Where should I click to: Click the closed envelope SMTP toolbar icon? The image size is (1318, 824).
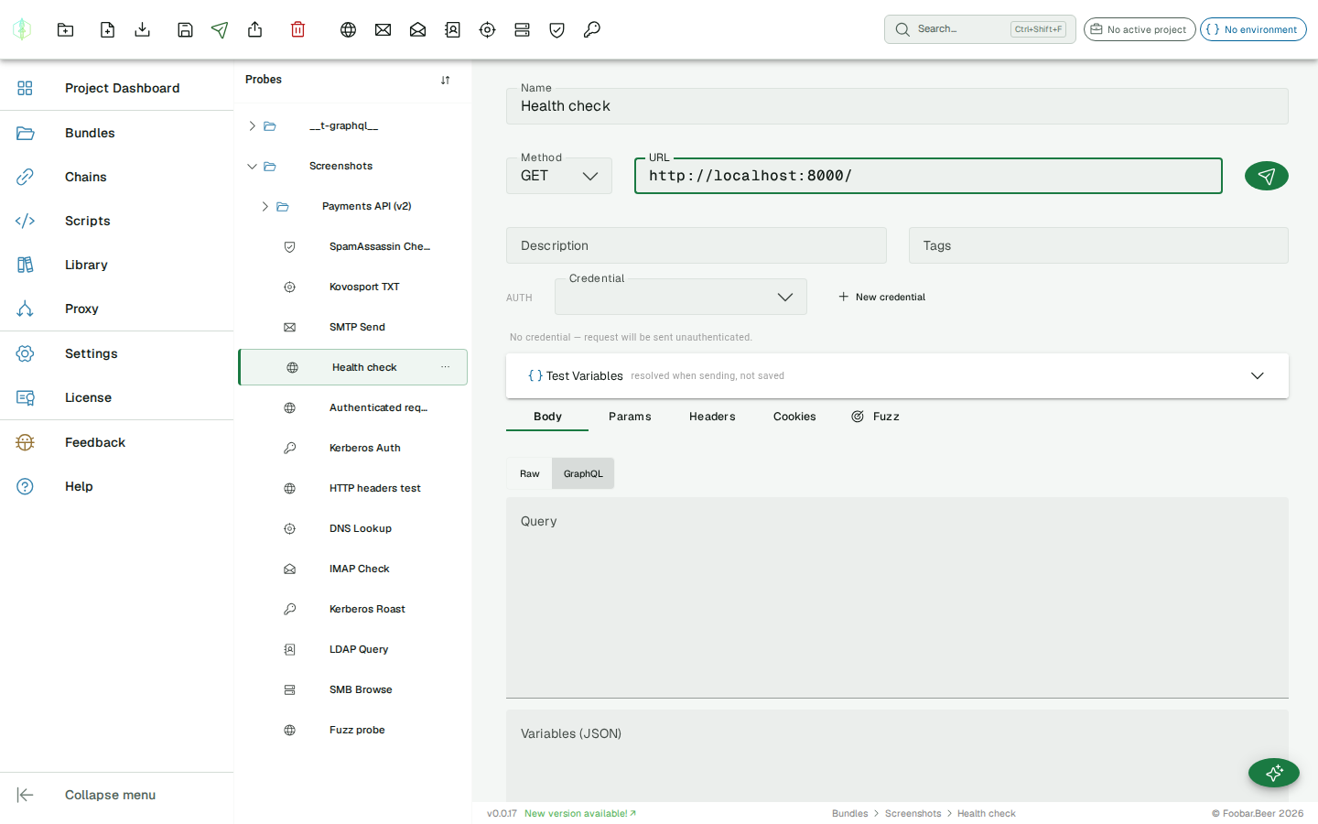coord(383,29)
